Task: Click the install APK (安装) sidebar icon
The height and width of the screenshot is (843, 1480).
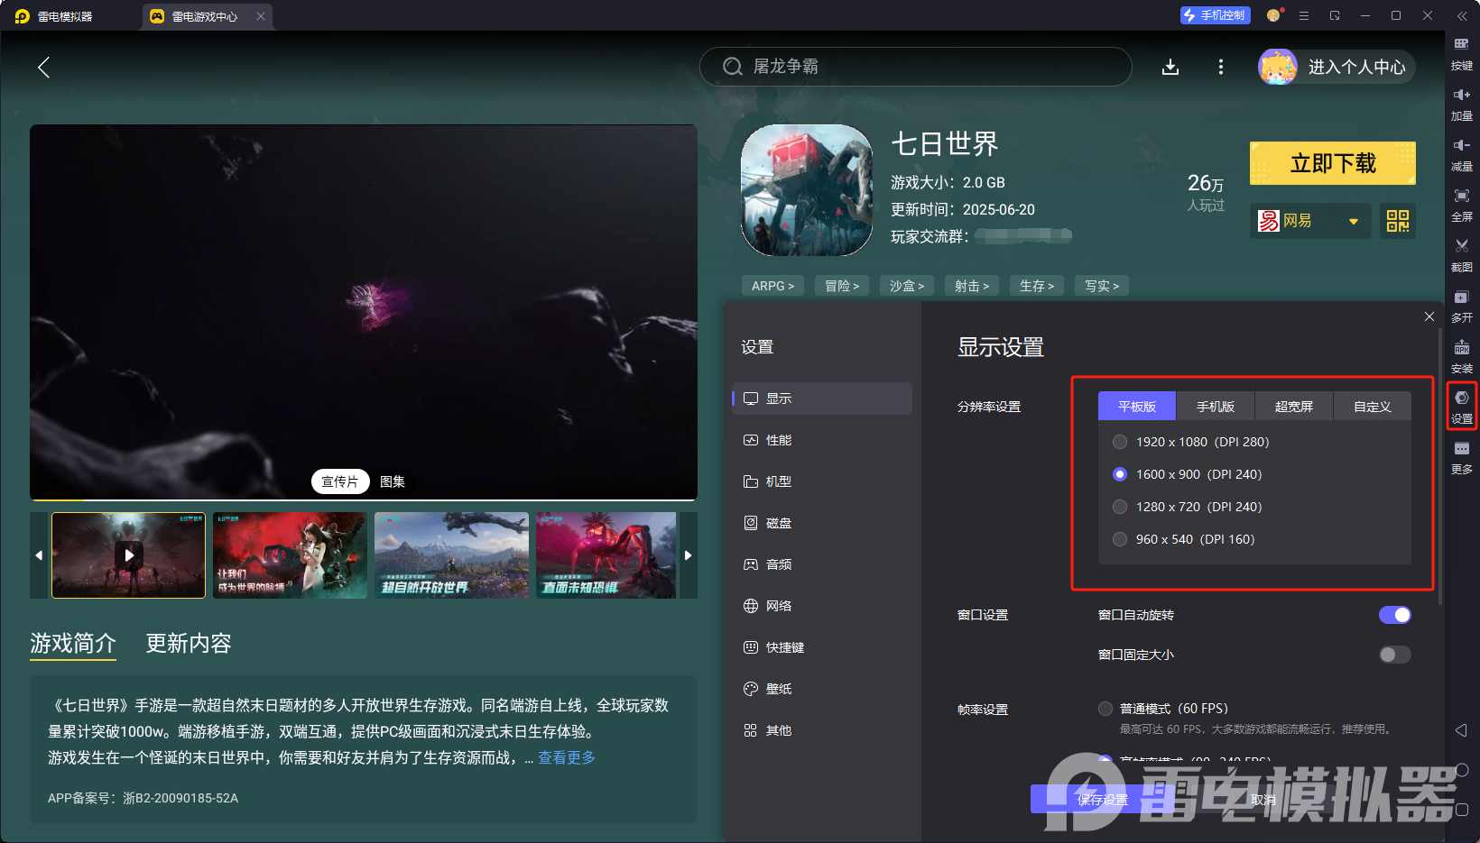Action: (x=1461, y=348)
